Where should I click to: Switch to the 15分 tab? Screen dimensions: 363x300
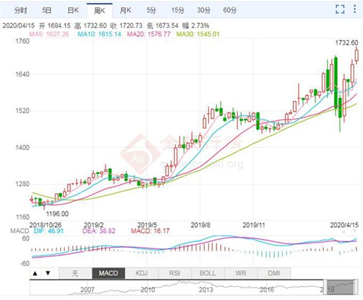pos(178,10)
